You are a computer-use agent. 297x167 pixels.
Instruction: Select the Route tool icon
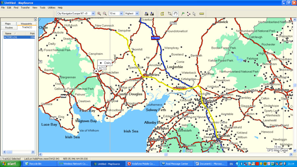(x=189, y=13)
